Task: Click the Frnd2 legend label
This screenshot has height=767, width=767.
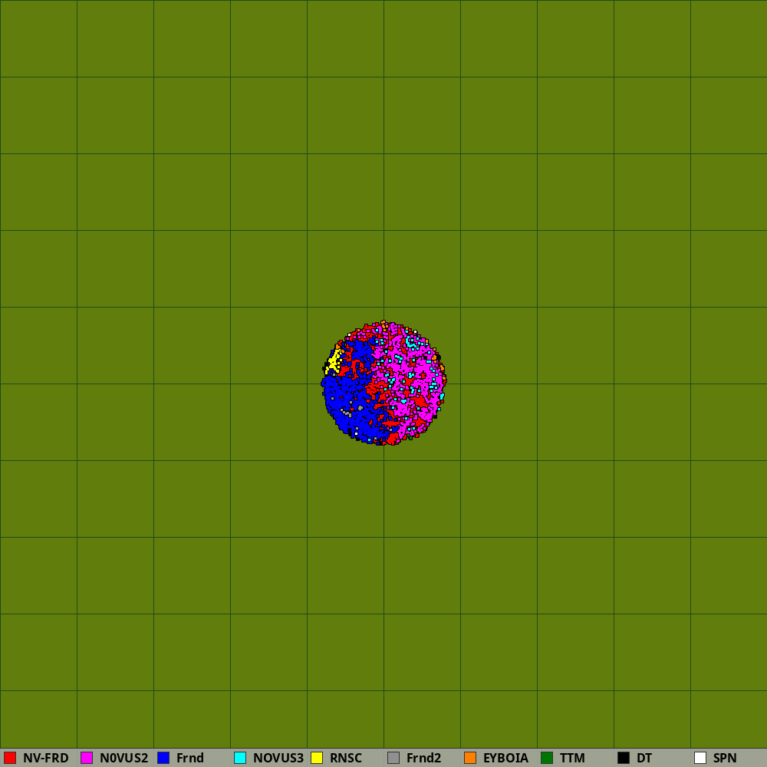Action: coord(423,758)
